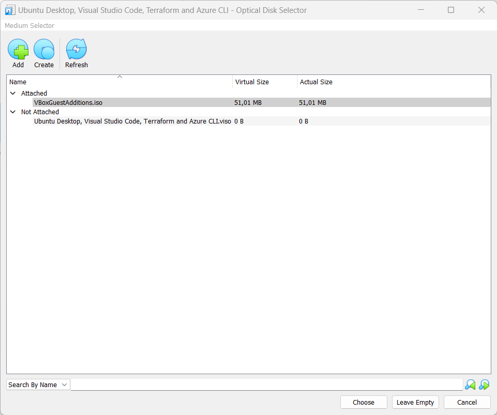Click the Attached group header row
497x415 pixels.
[x=34, y=93]
